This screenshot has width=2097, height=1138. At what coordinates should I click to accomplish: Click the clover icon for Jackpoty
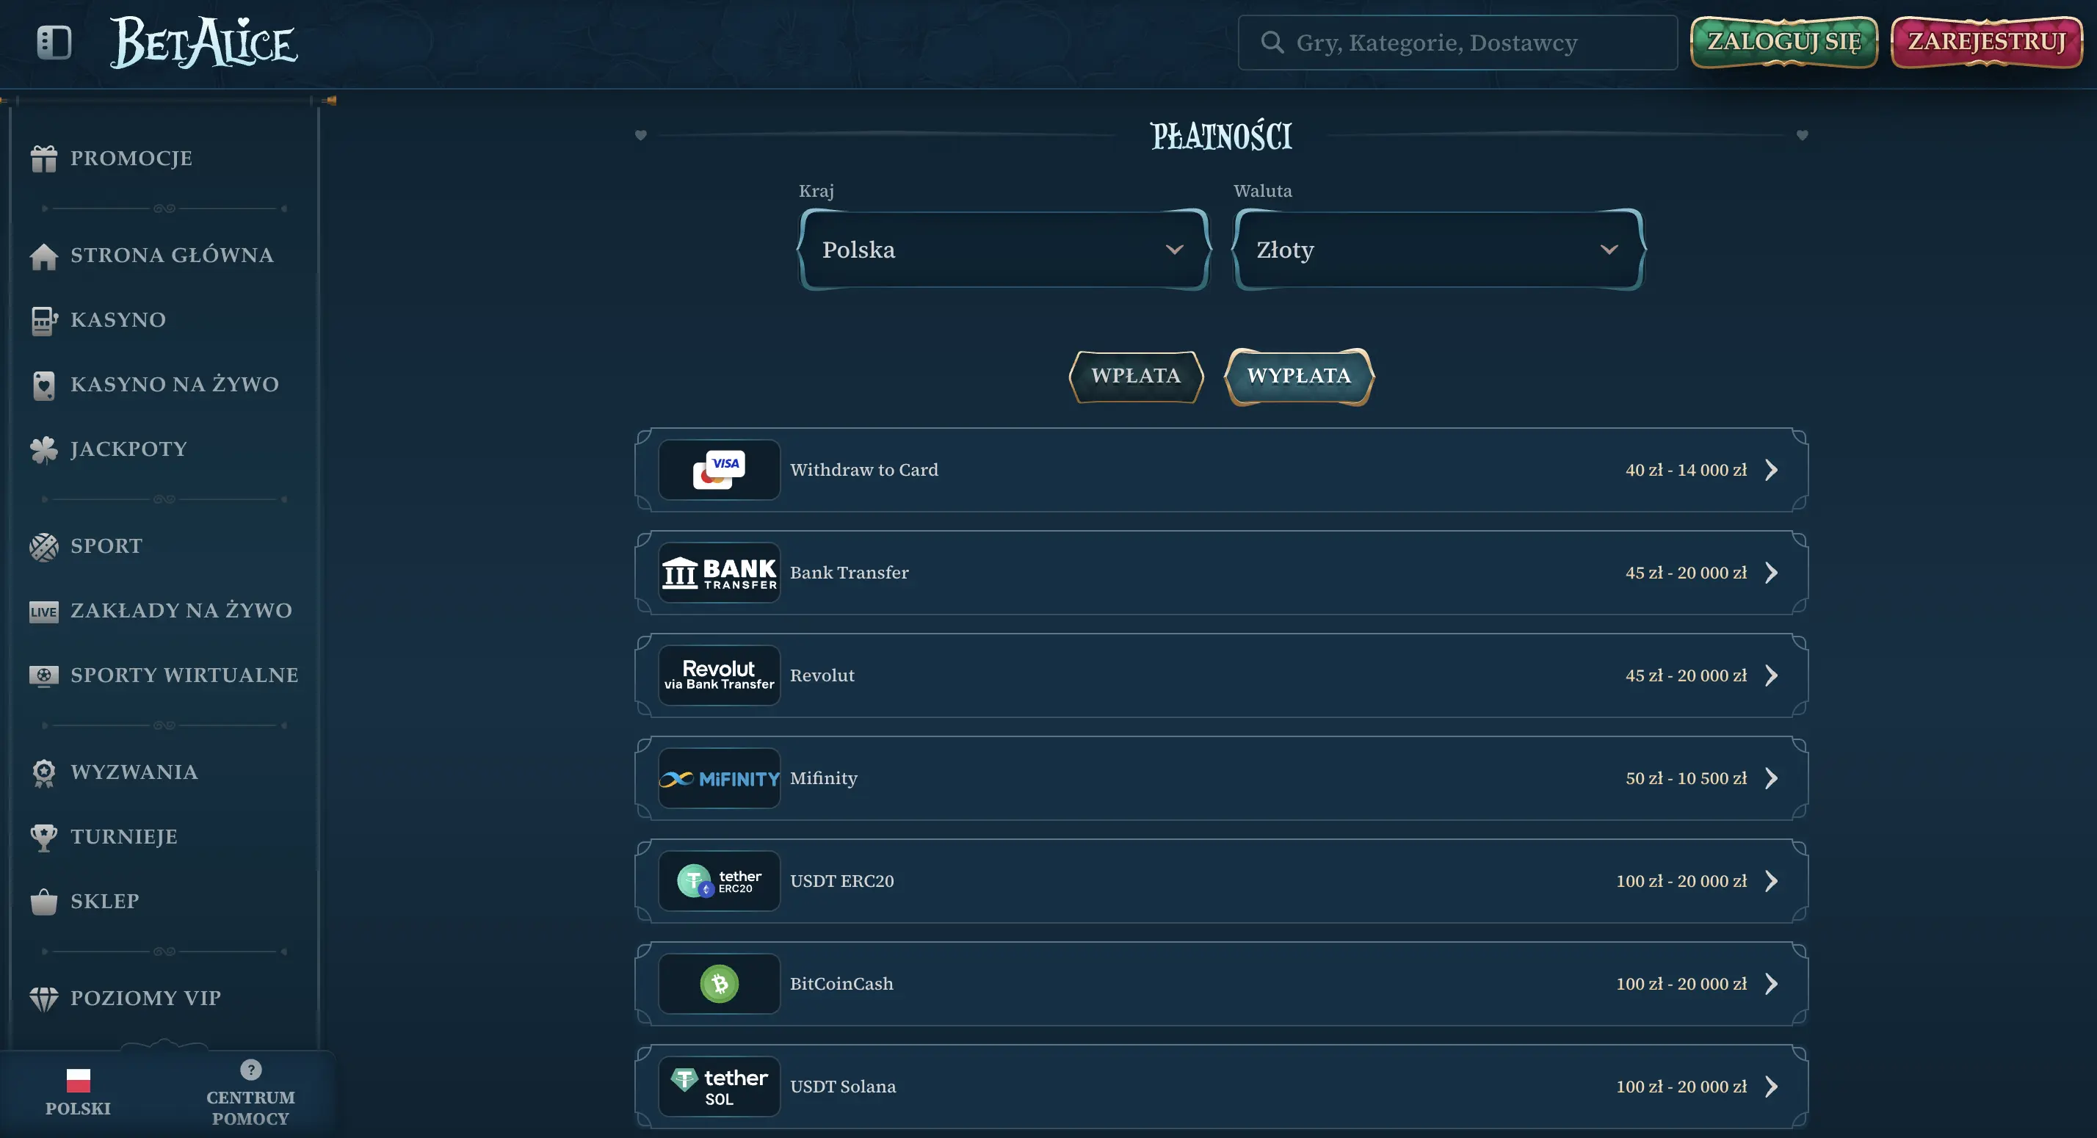tap(44, 449)
